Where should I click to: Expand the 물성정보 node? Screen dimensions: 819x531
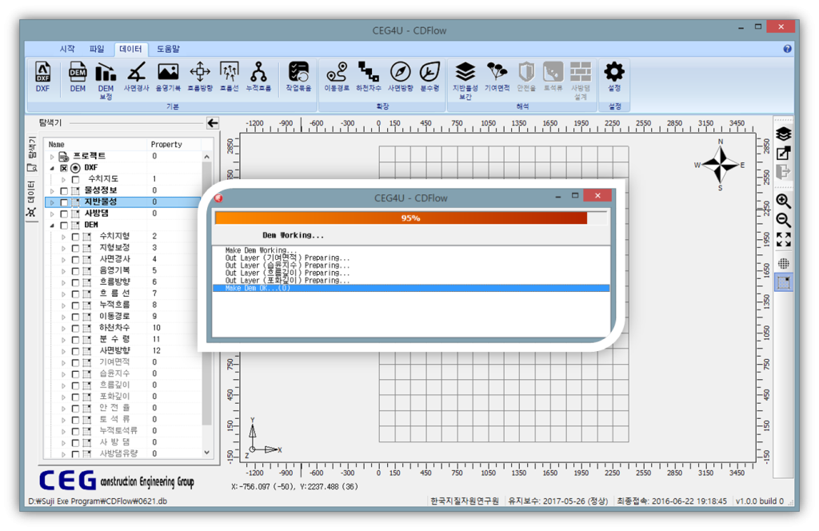[52, 191]
